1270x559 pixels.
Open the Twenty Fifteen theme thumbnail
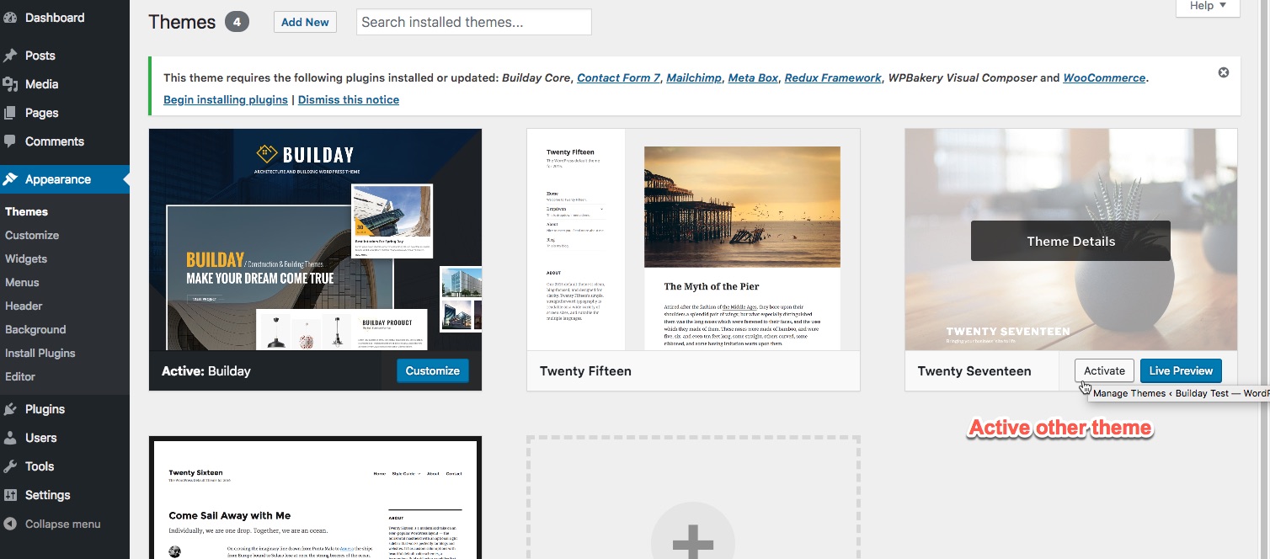pyautogui.click(x=693, y=239)
